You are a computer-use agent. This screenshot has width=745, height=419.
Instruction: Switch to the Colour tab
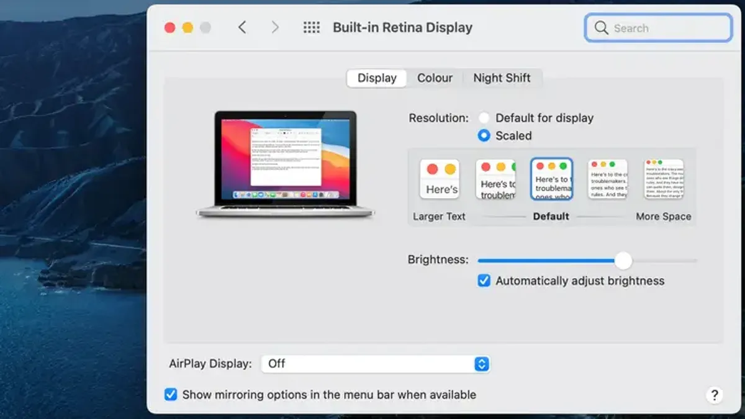pyautogui.click(x=435, y=78)
